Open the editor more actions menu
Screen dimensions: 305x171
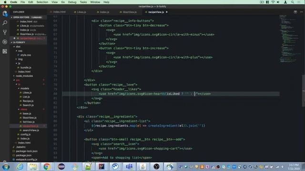[x=301, y=12]
